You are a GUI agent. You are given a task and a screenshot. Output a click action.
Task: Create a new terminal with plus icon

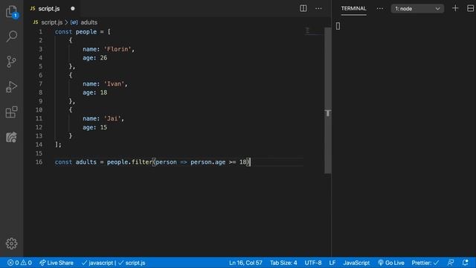click(x=455, y=8)
